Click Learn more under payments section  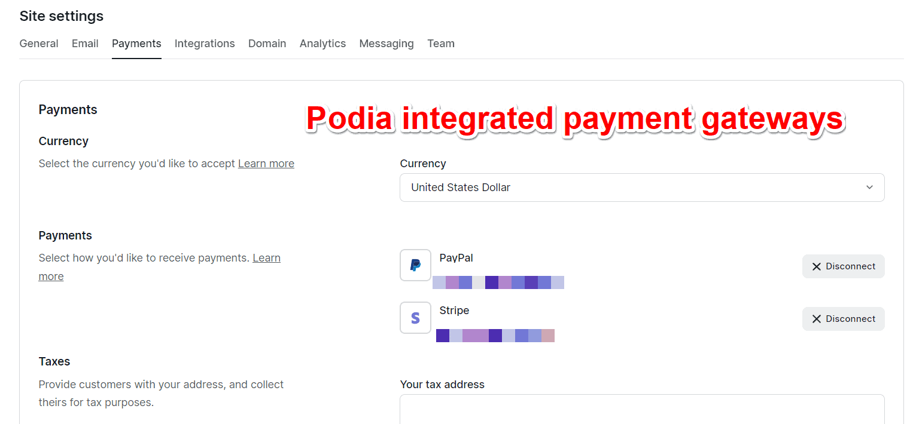267,257
